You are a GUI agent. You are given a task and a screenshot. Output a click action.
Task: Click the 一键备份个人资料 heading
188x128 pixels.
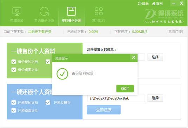pos(33,51)
